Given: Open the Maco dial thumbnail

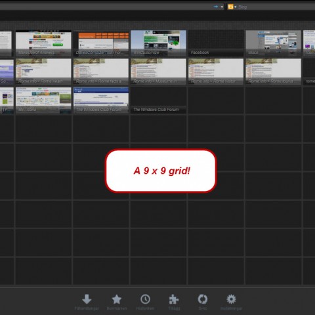Looking at the screenshot, I should click(x=274, y=43).
